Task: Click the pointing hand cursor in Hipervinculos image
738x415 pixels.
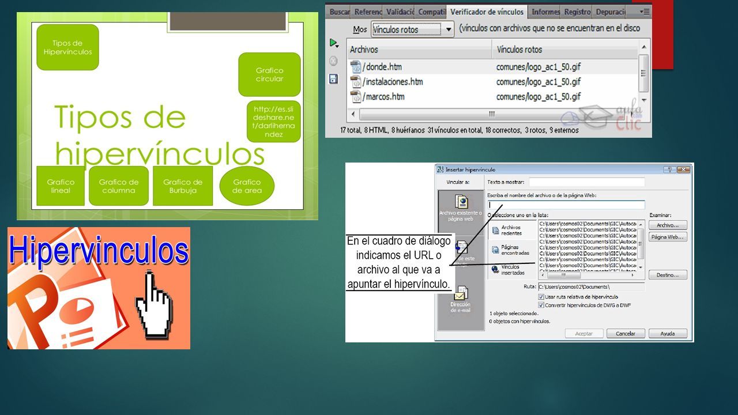Action: coord(154,304)
